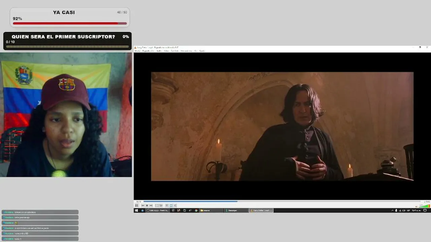This screenshot has height=242, width=431.
Task: Open the file explorer folder taskbar button
Action: tap(211, 210)
